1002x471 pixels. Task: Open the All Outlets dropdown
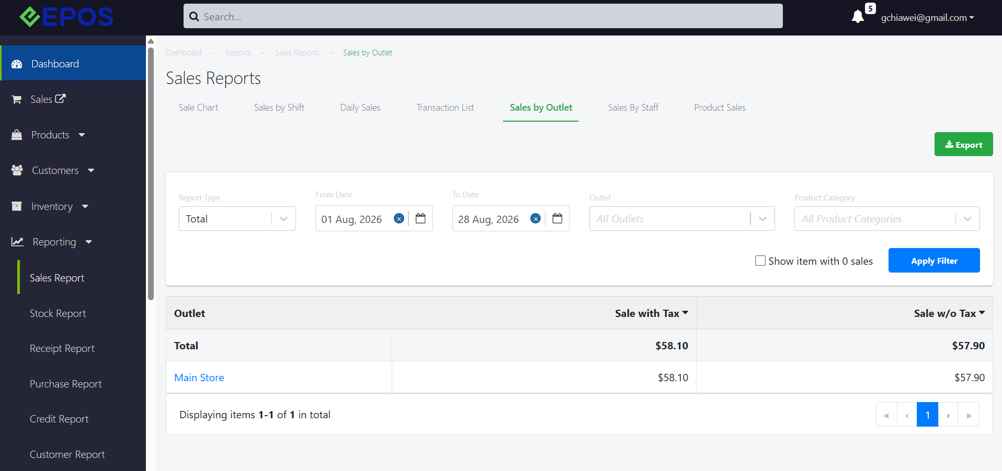(x=682, y=219)
